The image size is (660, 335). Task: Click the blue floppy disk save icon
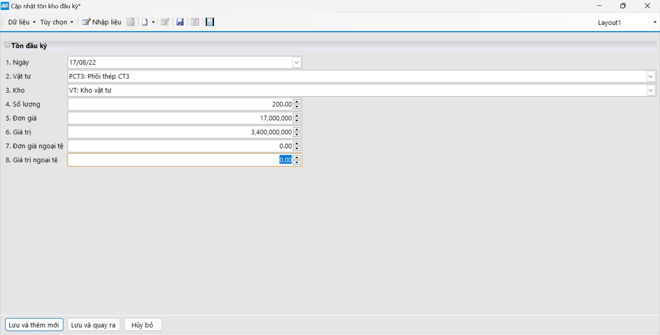pos(180,22)
